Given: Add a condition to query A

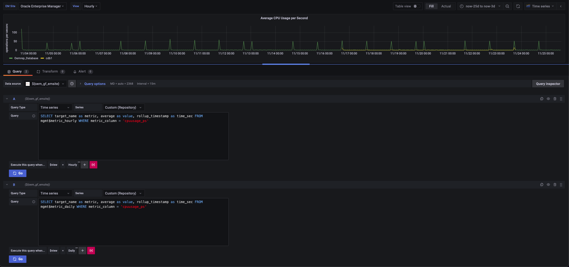Looking at the screenshot, I should click(85, 165).
